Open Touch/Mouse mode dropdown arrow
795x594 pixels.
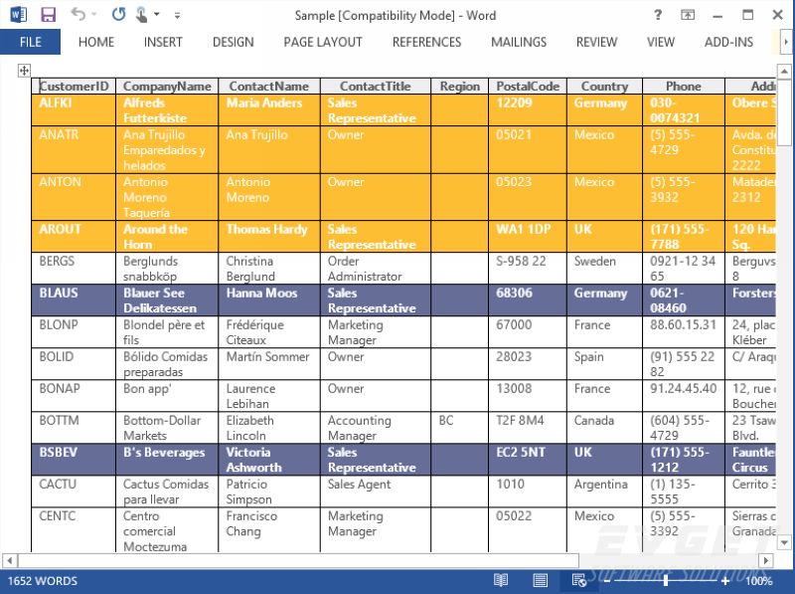[157, 15]
